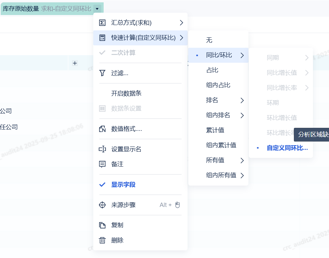Select 环期 submenu option
The height and width of the screenshot is (258, 329).
tap(281, 103)
